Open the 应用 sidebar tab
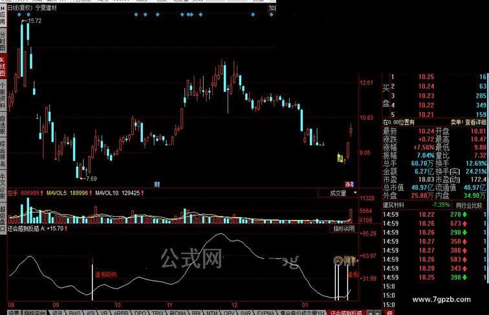This screenshot has height=315, width=489. (x=3, y=18)
